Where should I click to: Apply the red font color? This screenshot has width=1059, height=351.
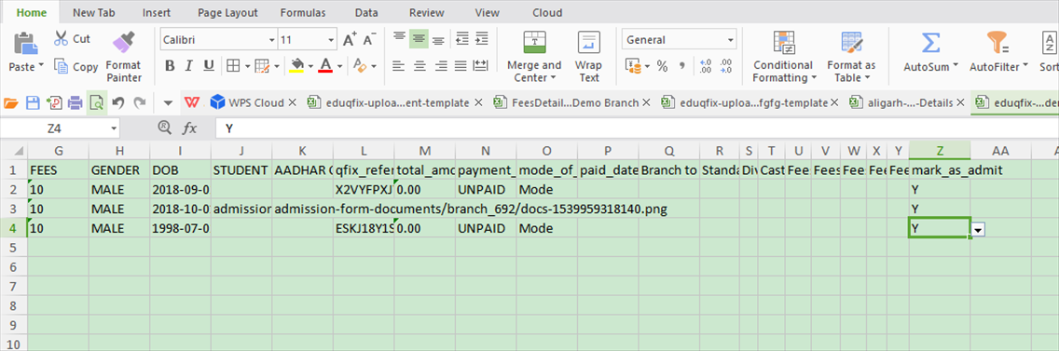[325, 65]
